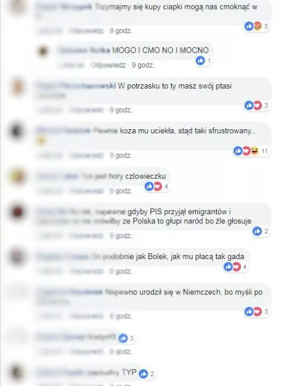Open like count on 'gdyby PIS przyjął emigrantów' comment
This screenshot has height=386, width=281.
pyautogui.click(x=261, y=231)
